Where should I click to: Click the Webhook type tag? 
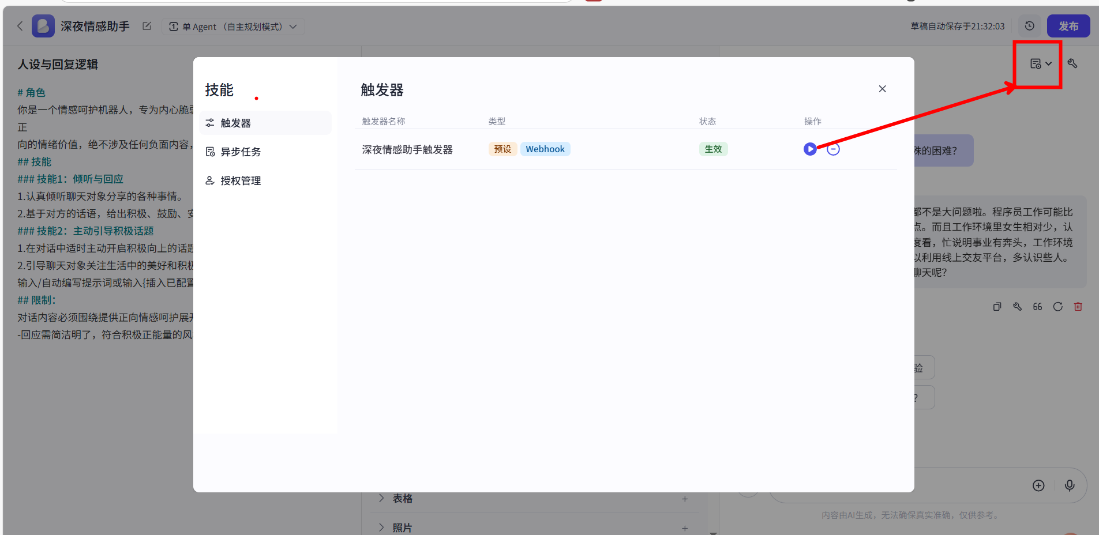pos(545,149)
